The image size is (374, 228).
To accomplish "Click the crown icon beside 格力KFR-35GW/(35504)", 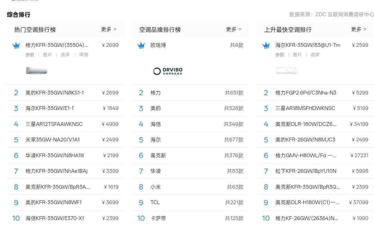I will 16,45.
